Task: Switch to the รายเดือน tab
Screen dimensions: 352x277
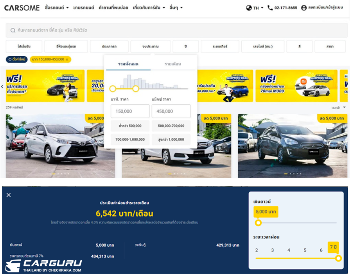Action: point(172,64)
